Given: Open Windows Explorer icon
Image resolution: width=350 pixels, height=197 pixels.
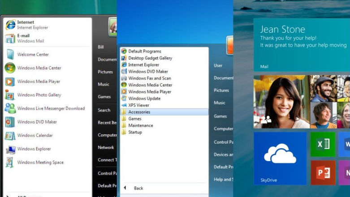Looking at the screenshot, I should [x=10, y=149].
